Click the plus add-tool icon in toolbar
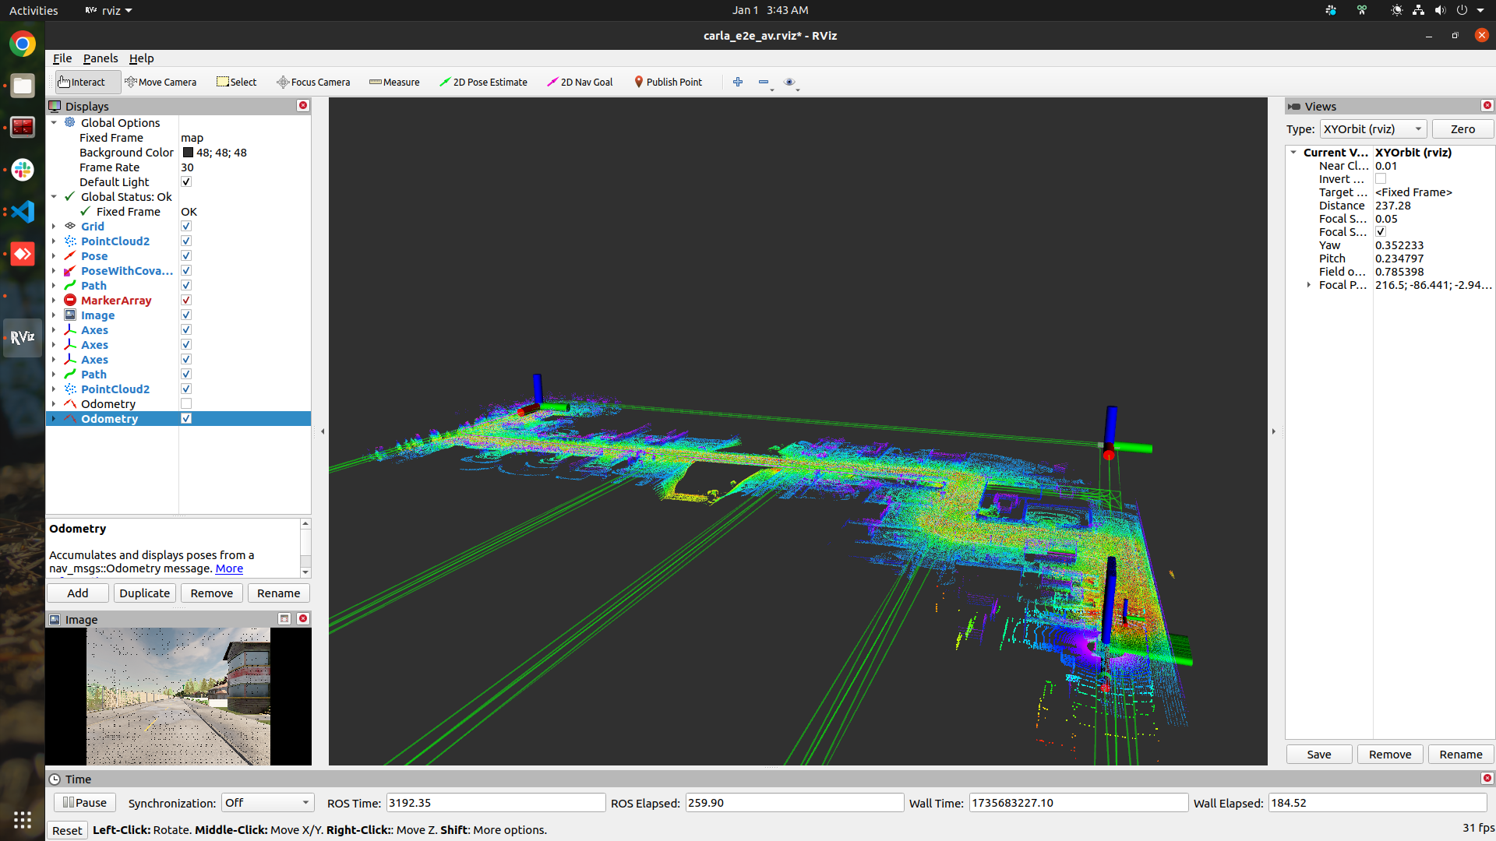The width and height of the screenshot is (1496, 841). click(x=737, y=82)
